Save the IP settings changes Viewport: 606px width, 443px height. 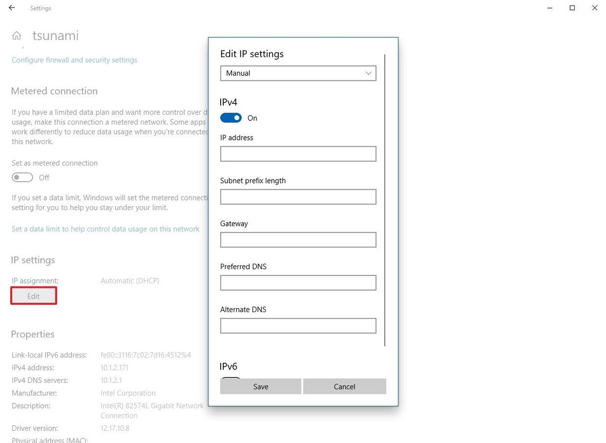tap(261, 386)
